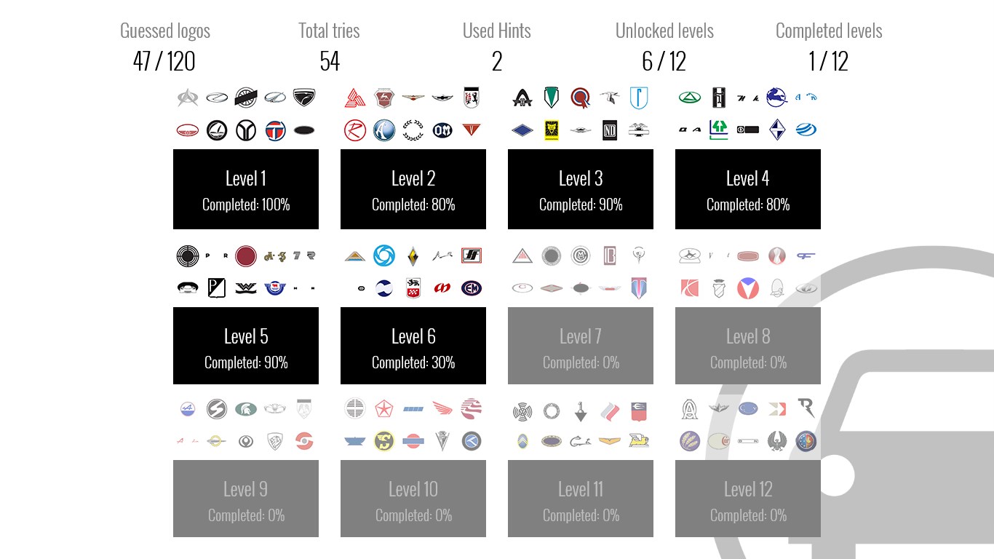
Task: Select the black Y-circle logo above Level 1
Action: [246, 130]
